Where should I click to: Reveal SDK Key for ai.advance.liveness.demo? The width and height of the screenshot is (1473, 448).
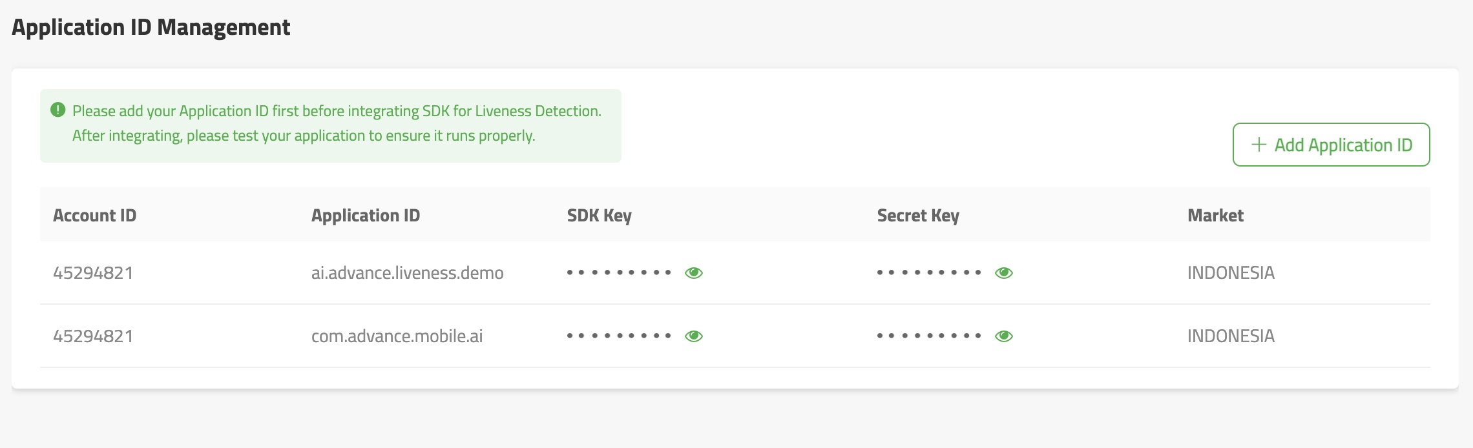tap(694, 273)
